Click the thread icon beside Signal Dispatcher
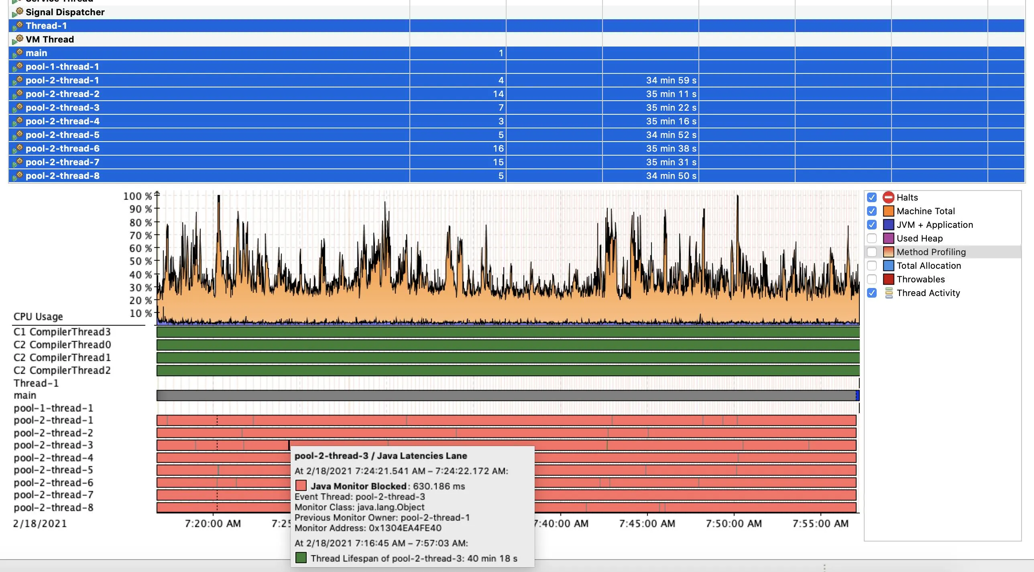Viewport: 1034px width, 572px height. (x=18, y=12)
